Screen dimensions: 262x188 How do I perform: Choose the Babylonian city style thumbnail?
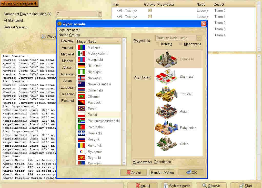tap(167, 128)
